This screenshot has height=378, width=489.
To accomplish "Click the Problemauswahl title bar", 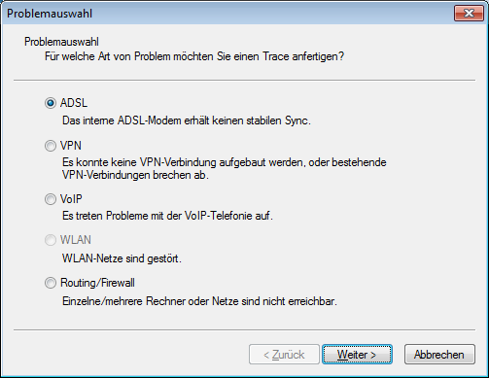I will pyautogui.click(x=227, y=14).
